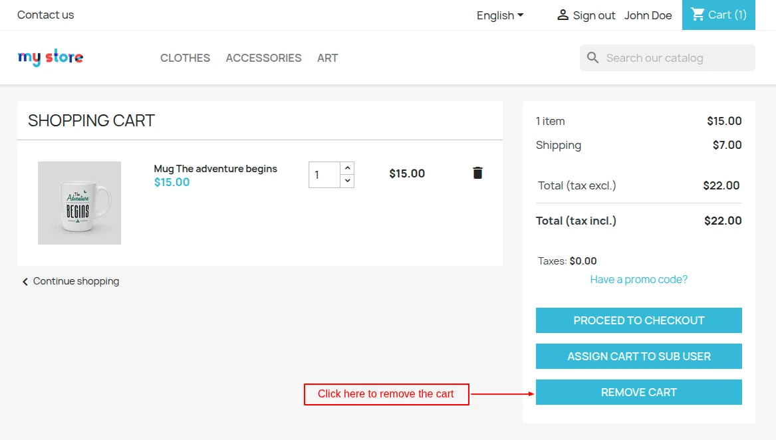Screen dimensions: 776x440
Task: Increase quantity with the up arrow stepper
Action: (x=346, y=167)
